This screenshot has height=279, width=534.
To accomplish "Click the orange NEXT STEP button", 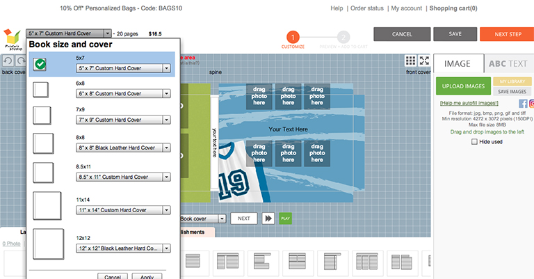I will (506, 34).
